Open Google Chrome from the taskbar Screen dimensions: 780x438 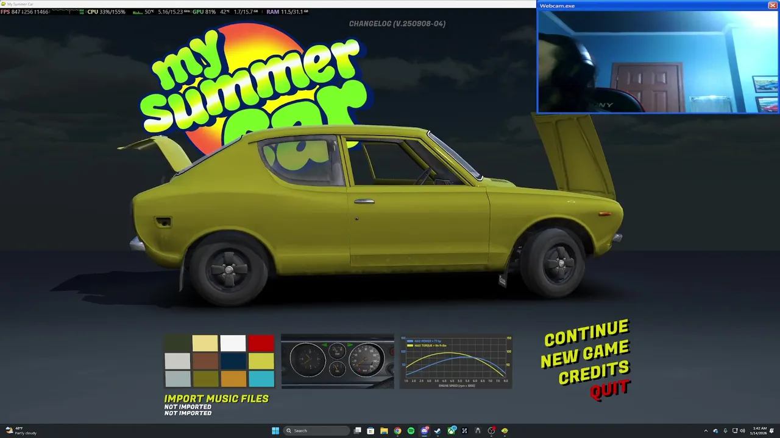pos(397,431)
